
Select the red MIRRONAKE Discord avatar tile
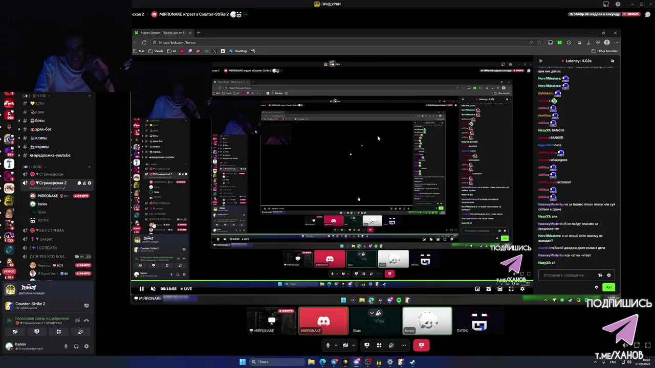[323, 321]
